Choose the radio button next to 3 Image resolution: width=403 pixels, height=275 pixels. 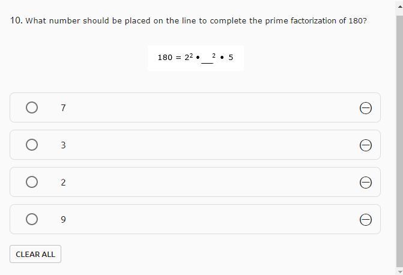coord(32,145)
